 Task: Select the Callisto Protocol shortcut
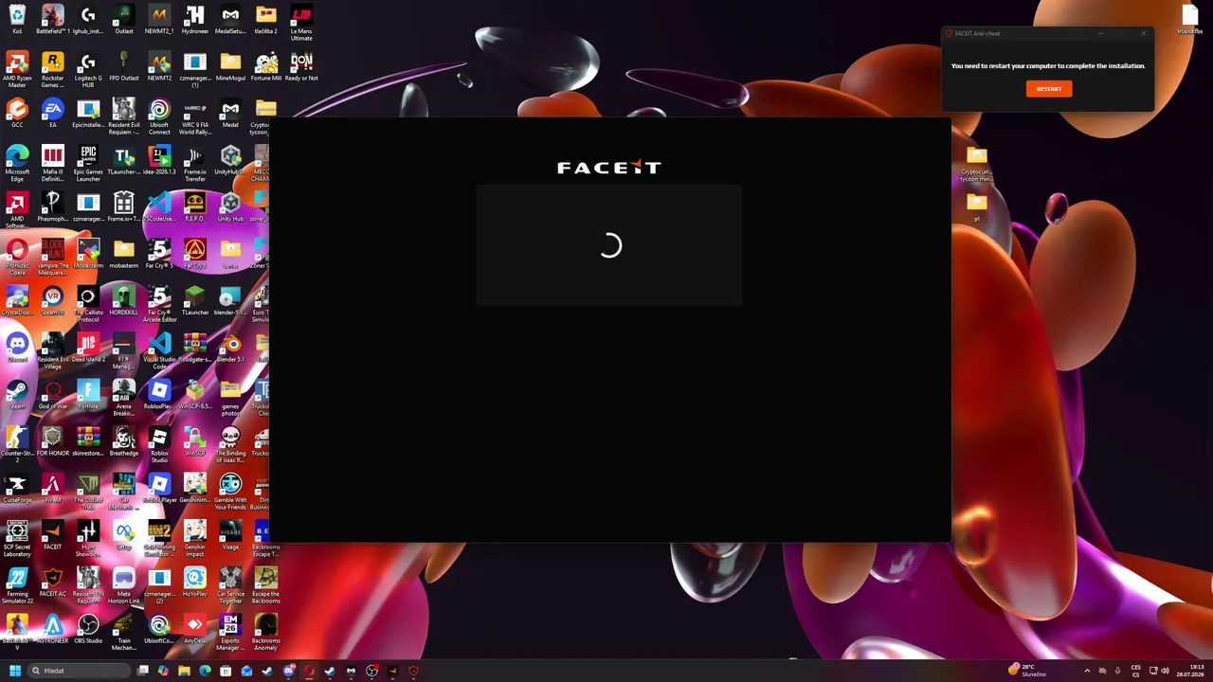pyautogui.click(x=88, y=304)
